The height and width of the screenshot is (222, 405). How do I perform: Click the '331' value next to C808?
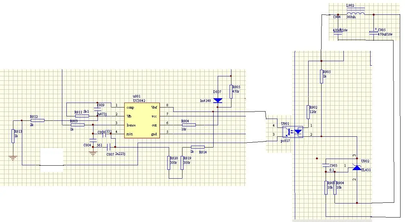[x=109, y=132]
